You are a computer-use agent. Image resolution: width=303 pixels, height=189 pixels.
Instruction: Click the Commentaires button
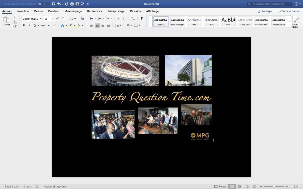tap(288, 11)
